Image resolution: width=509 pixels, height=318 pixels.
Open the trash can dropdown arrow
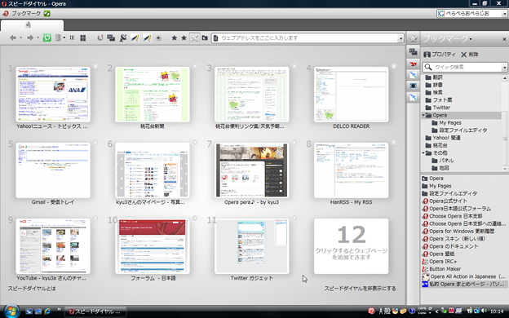point(64,38)
